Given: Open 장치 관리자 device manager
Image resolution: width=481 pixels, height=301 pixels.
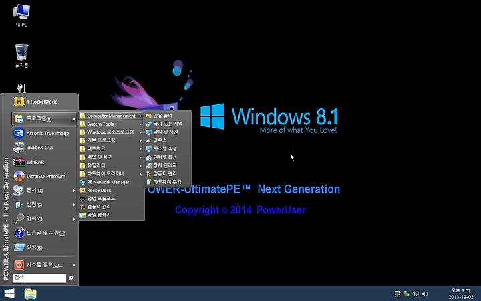Looking at the screenshot, I should click(x=168, y=165).
